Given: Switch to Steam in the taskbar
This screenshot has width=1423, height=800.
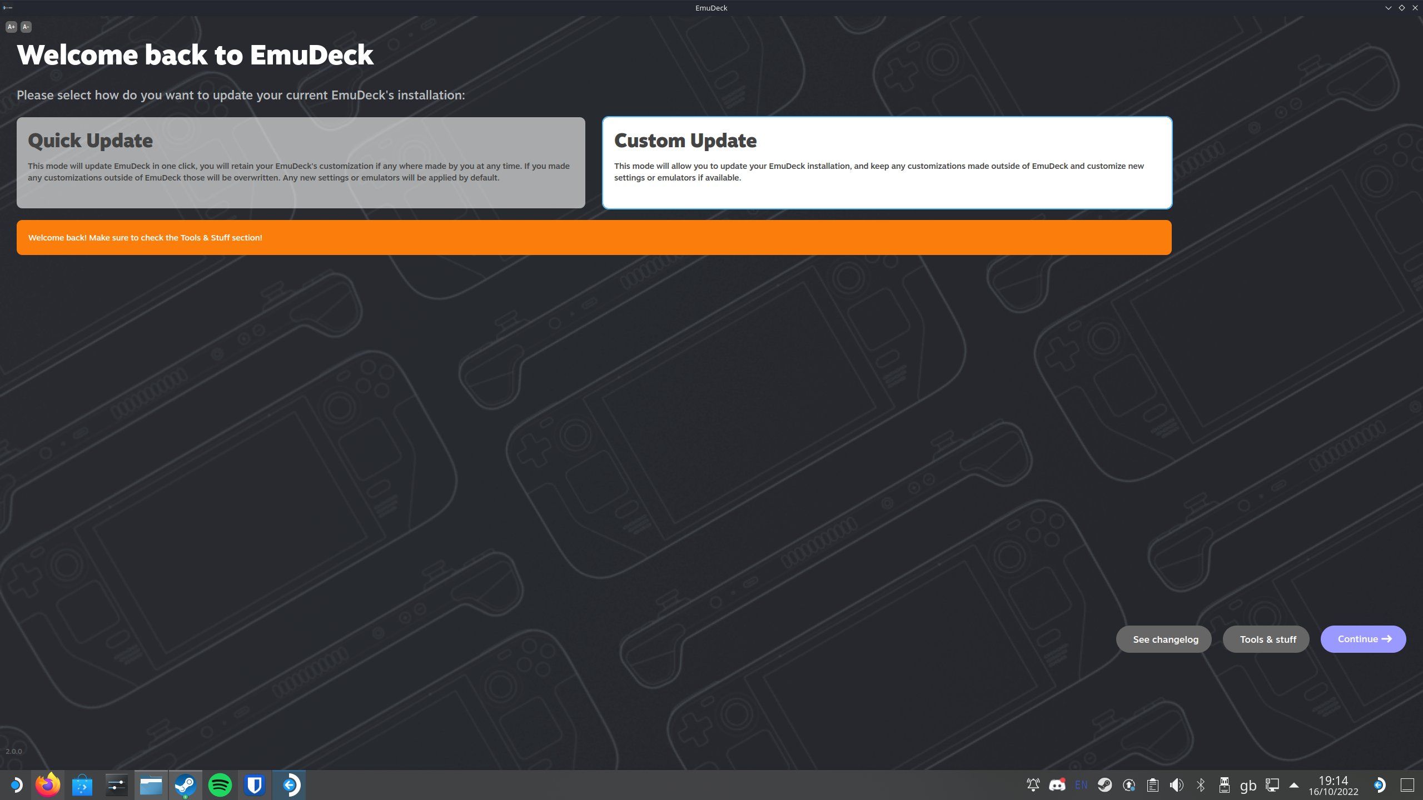Looking at the screenshot, I should tap(186, 785).
